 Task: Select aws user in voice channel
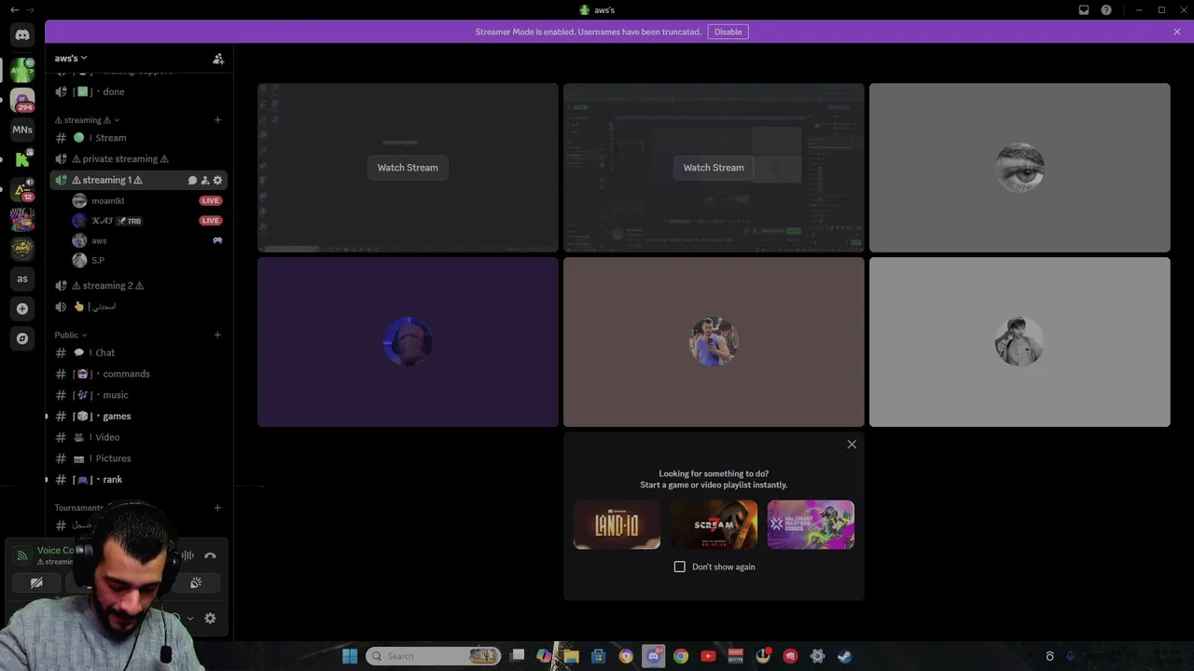point(147,240)
